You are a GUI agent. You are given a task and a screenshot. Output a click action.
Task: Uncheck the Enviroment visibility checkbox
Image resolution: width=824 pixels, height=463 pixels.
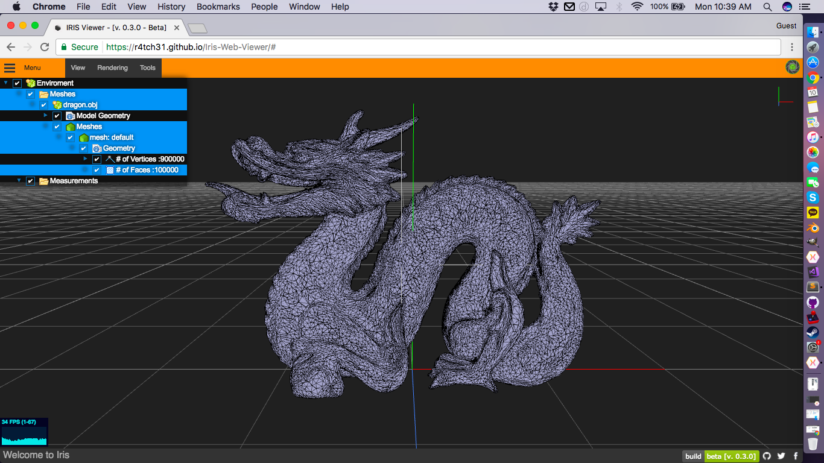point(17,83)
